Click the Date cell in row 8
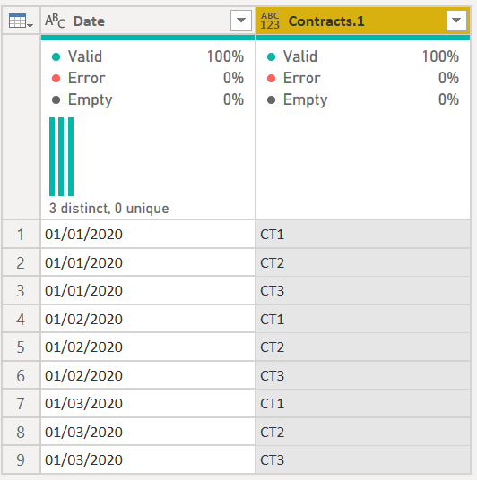The width and height of the screenshot is (477, 480). pos(148,432)
